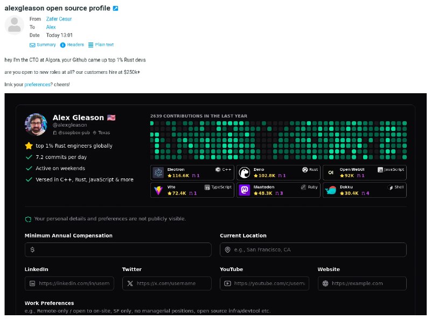Open sender link Zafer Cesur
Viewport: 431px width, 319px height.
(59, 19)
